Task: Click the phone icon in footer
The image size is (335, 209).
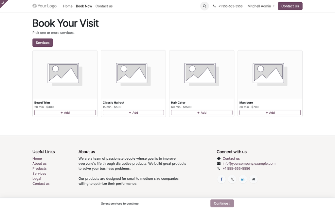Action: pyautogui.click(x=219, y=169)
